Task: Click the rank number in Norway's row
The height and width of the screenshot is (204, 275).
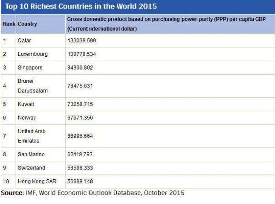Action: [x=5, y=118]
